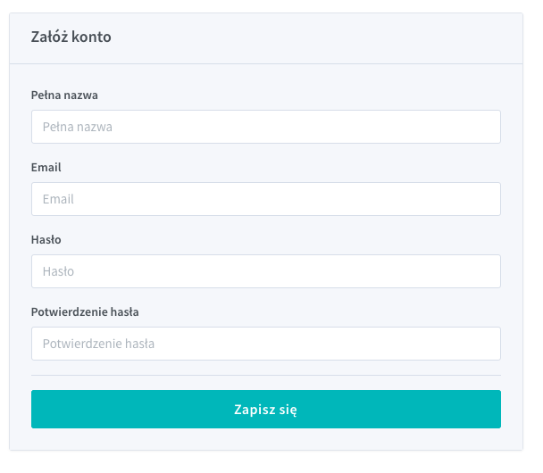Click the "Hasło" placeholder text
The image size is (543, 473).
(x=58, y=271)
